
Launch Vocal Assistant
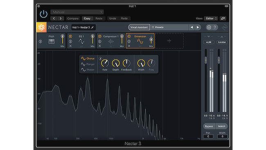[139, 27]
